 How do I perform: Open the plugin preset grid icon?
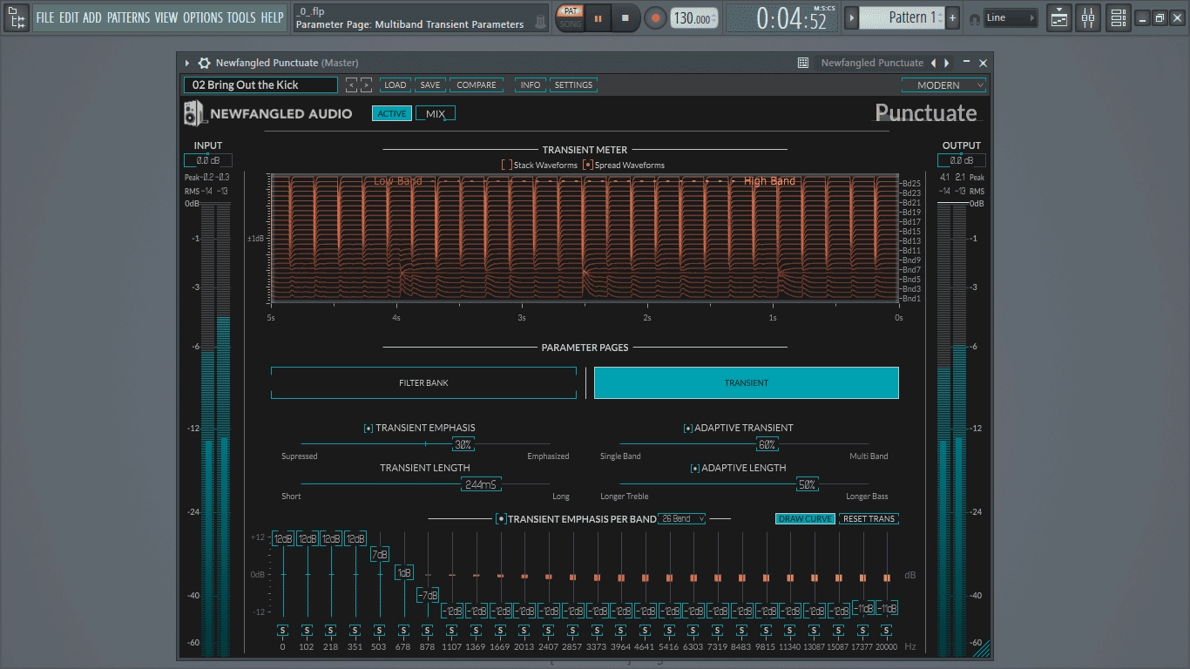(803, 63)
